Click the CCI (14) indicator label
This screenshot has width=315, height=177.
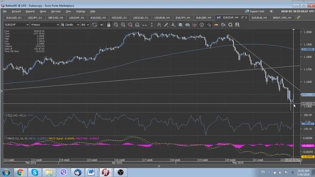click(17, 116)
